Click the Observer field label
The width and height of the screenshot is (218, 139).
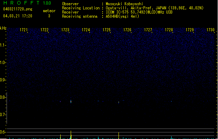(x=70, y=4)
